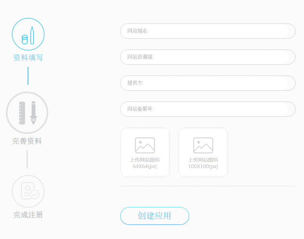
Task: Click the 上传网站图标 text in the left upload box
Action: point(145,160)
